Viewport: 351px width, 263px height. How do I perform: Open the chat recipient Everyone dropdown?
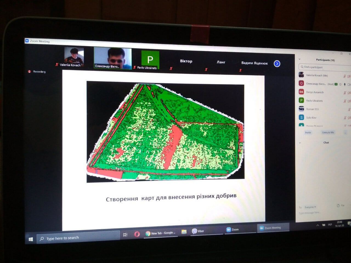coord(310,207)
